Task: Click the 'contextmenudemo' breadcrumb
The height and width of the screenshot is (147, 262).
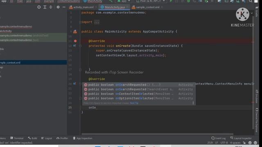Action: click(69, 1)
